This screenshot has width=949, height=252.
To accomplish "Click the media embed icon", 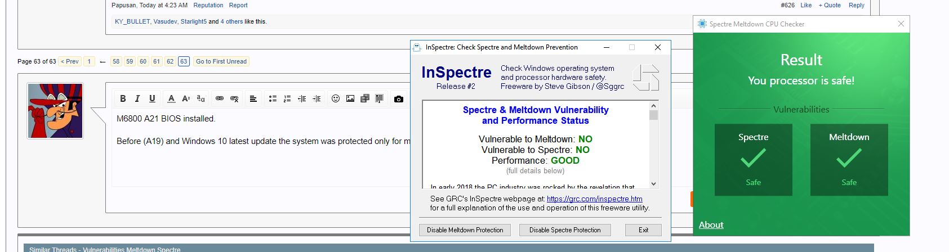I will pyautogui.click(x=365, y=99).
